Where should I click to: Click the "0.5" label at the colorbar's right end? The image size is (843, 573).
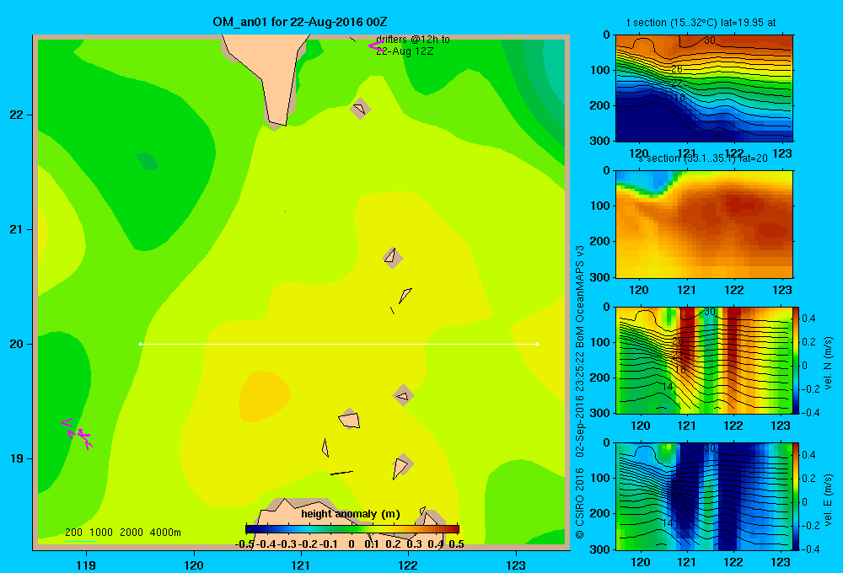(456, 544)
